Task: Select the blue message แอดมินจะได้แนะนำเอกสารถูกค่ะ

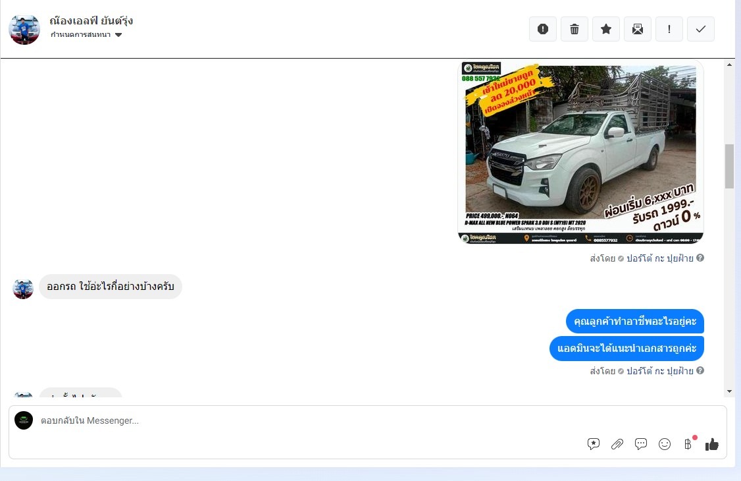Action: pos(626,349)
